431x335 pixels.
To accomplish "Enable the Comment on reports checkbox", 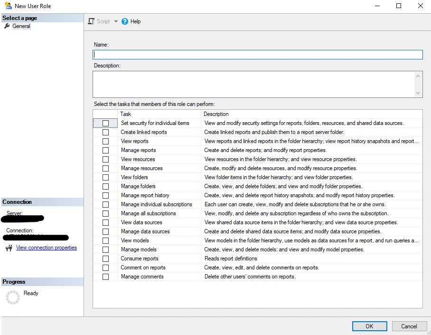I will click(x=105, y=268).
